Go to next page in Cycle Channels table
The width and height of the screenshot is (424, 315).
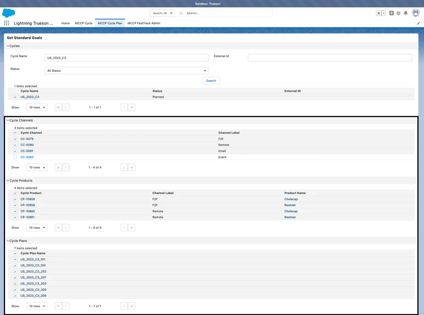tap(124, 167)
